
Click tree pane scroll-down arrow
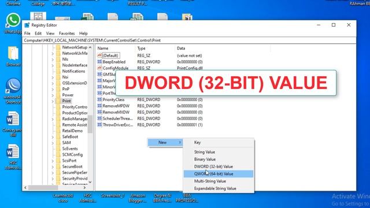coord(90,183)
